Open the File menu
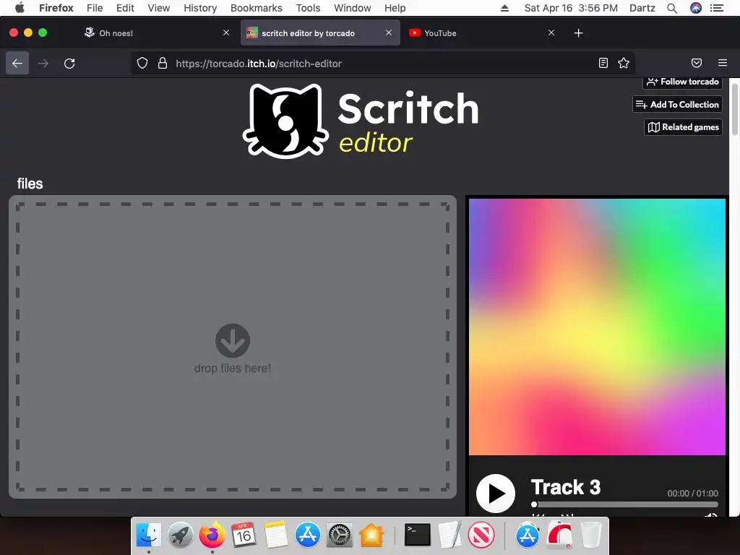The height and width of the screenshot is (555, 740). pyautogui.click(x=95, y=8)
